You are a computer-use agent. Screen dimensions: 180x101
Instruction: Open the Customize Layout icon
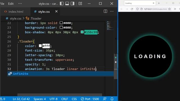[x=80, y=4]
